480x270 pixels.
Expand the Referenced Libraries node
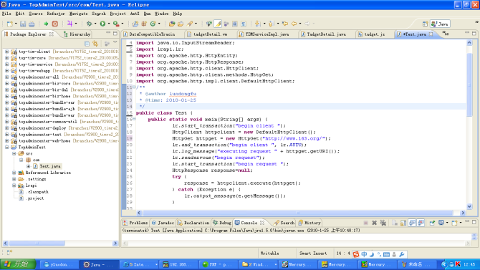coord(14,173)
